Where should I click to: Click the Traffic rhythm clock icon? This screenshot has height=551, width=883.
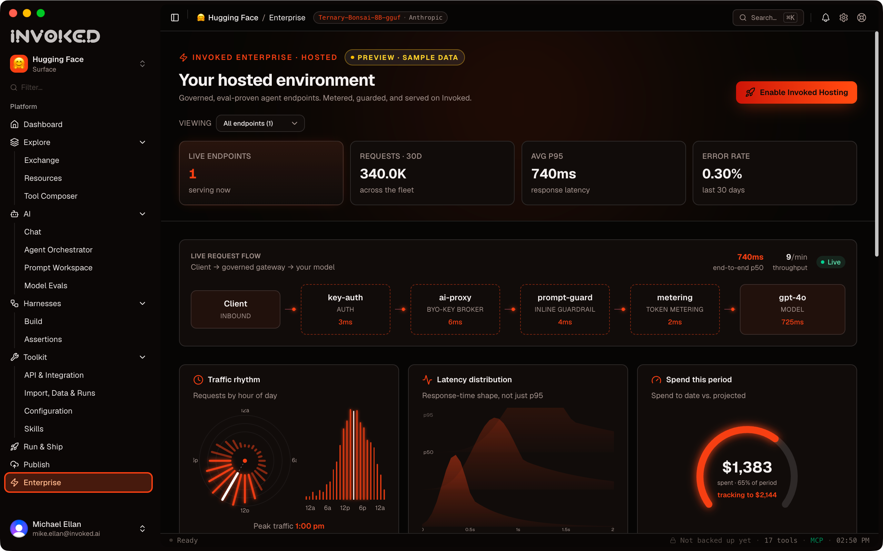(198, 380)
